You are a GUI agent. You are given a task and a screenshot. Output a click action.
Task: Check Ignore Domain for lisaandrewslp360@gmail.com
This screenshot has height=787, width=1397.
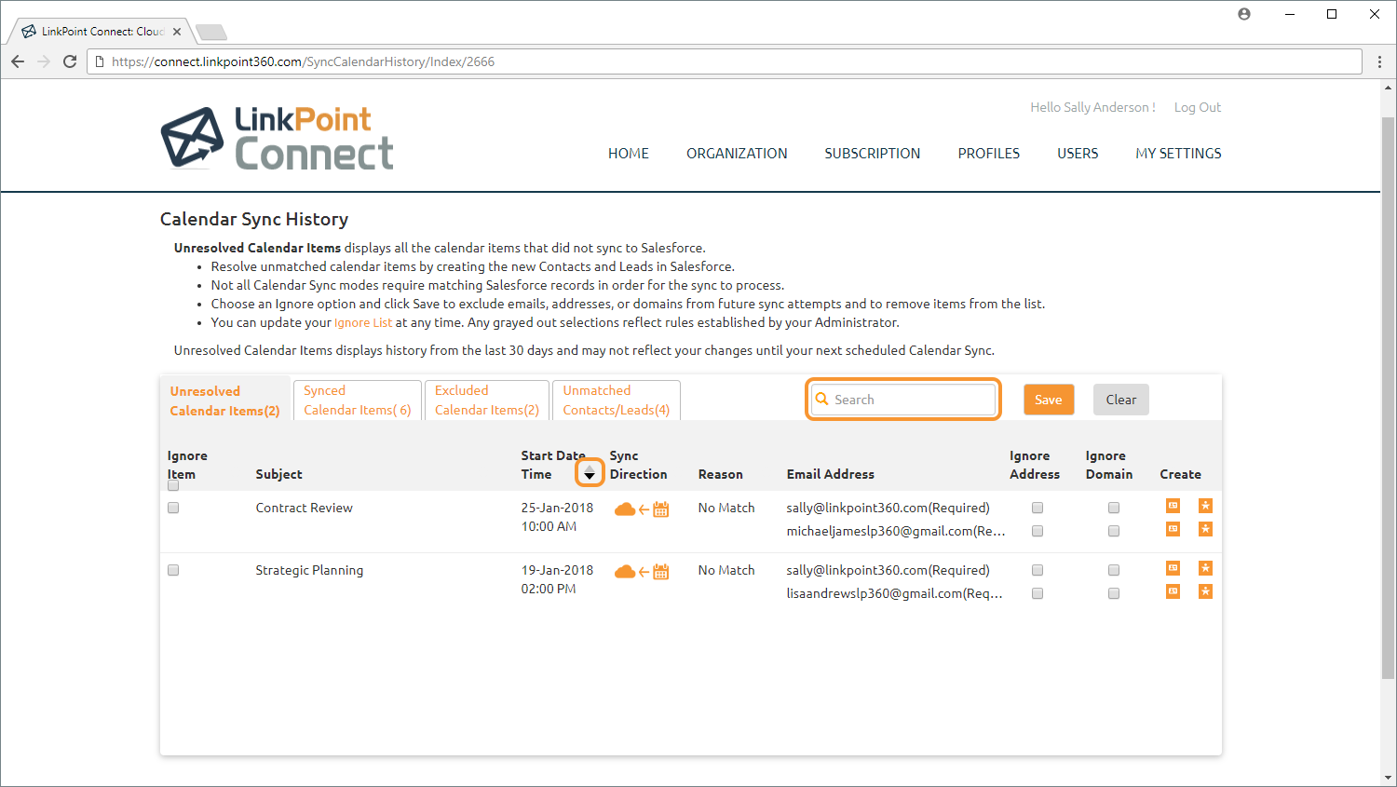click(x=1114, y=593)
